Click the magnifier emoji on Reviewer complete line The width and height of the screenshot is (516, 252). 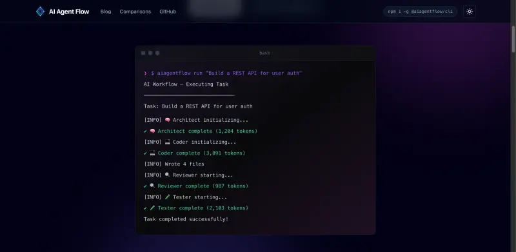(152, 186)
